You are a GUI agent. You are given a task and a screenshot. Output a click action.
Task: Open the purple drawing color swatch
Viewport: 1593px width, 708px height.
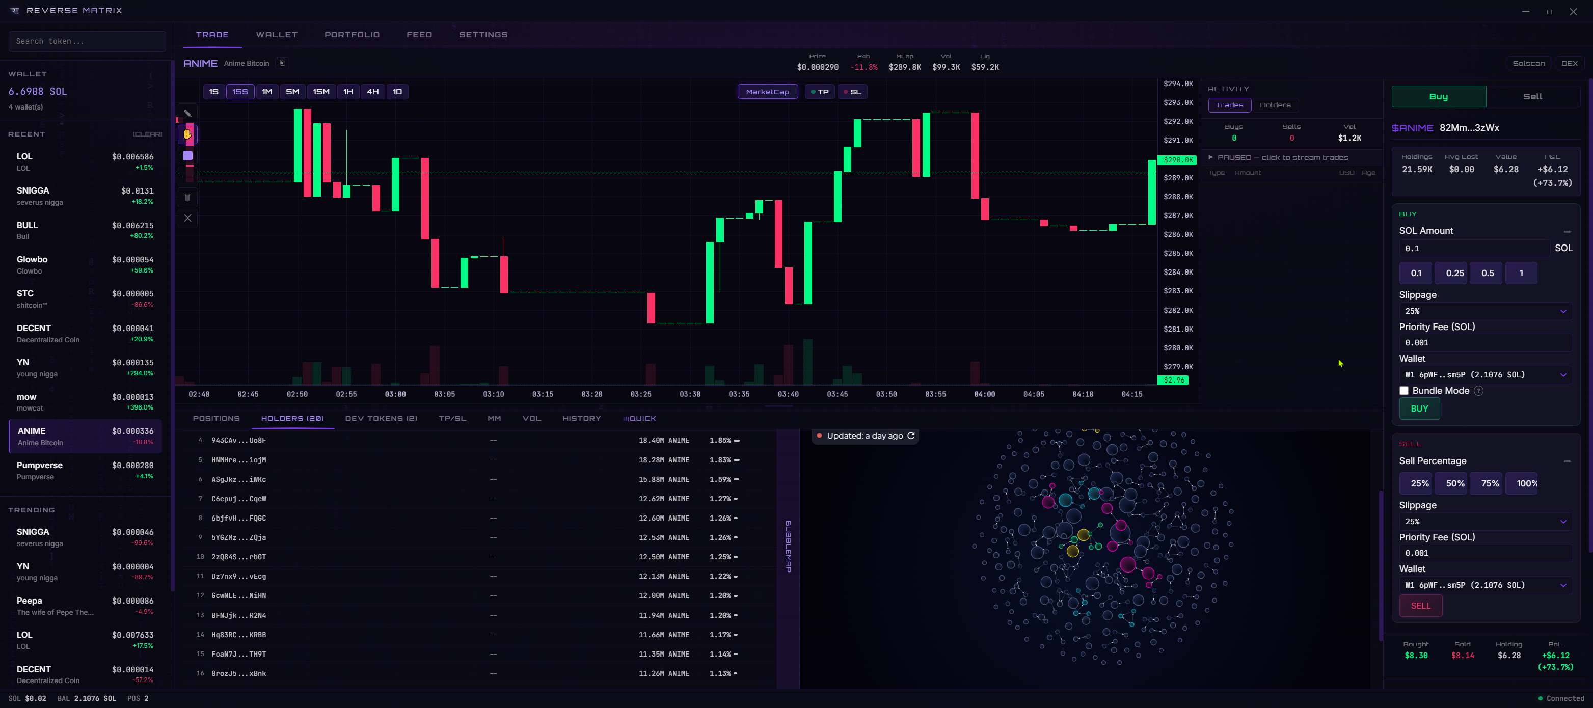click(187, 155)
